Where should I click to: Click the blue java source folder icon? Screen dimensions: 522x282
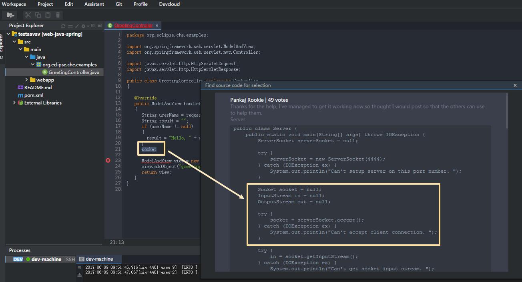[33, 57]
